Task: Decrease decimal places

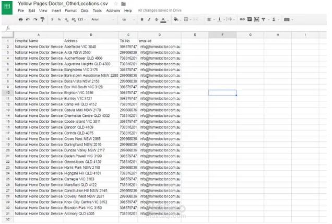Action: 66,19
